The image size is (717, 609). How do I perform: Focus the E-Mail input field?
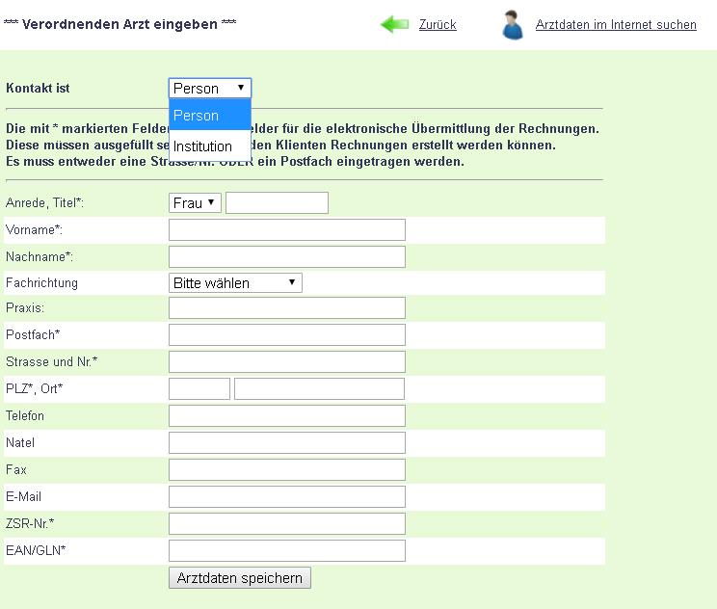(286, 497)
